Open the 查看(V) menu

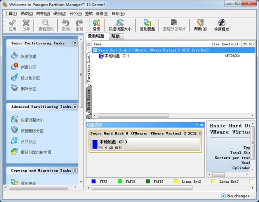pyautogui.click(x=102, y=14)
